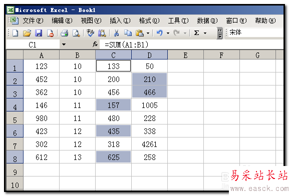This screenshot has width=289, height=196.
Task: Select column F header
Action: (221, 55)
